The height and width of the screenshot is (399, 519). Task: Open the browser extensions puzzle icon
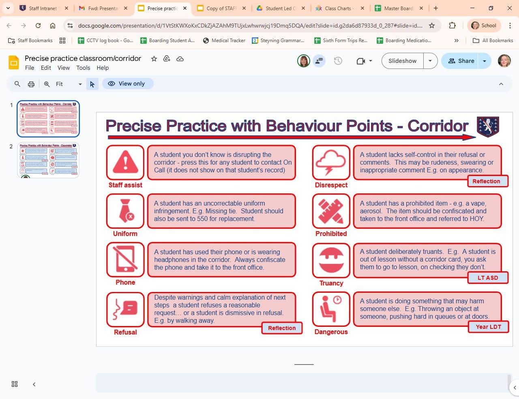tap(453, 26)
